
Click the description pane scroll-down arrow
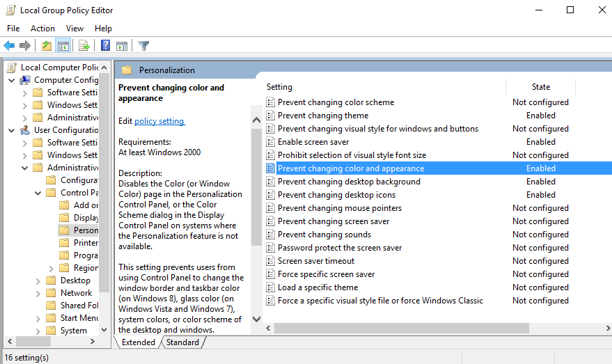256,319
